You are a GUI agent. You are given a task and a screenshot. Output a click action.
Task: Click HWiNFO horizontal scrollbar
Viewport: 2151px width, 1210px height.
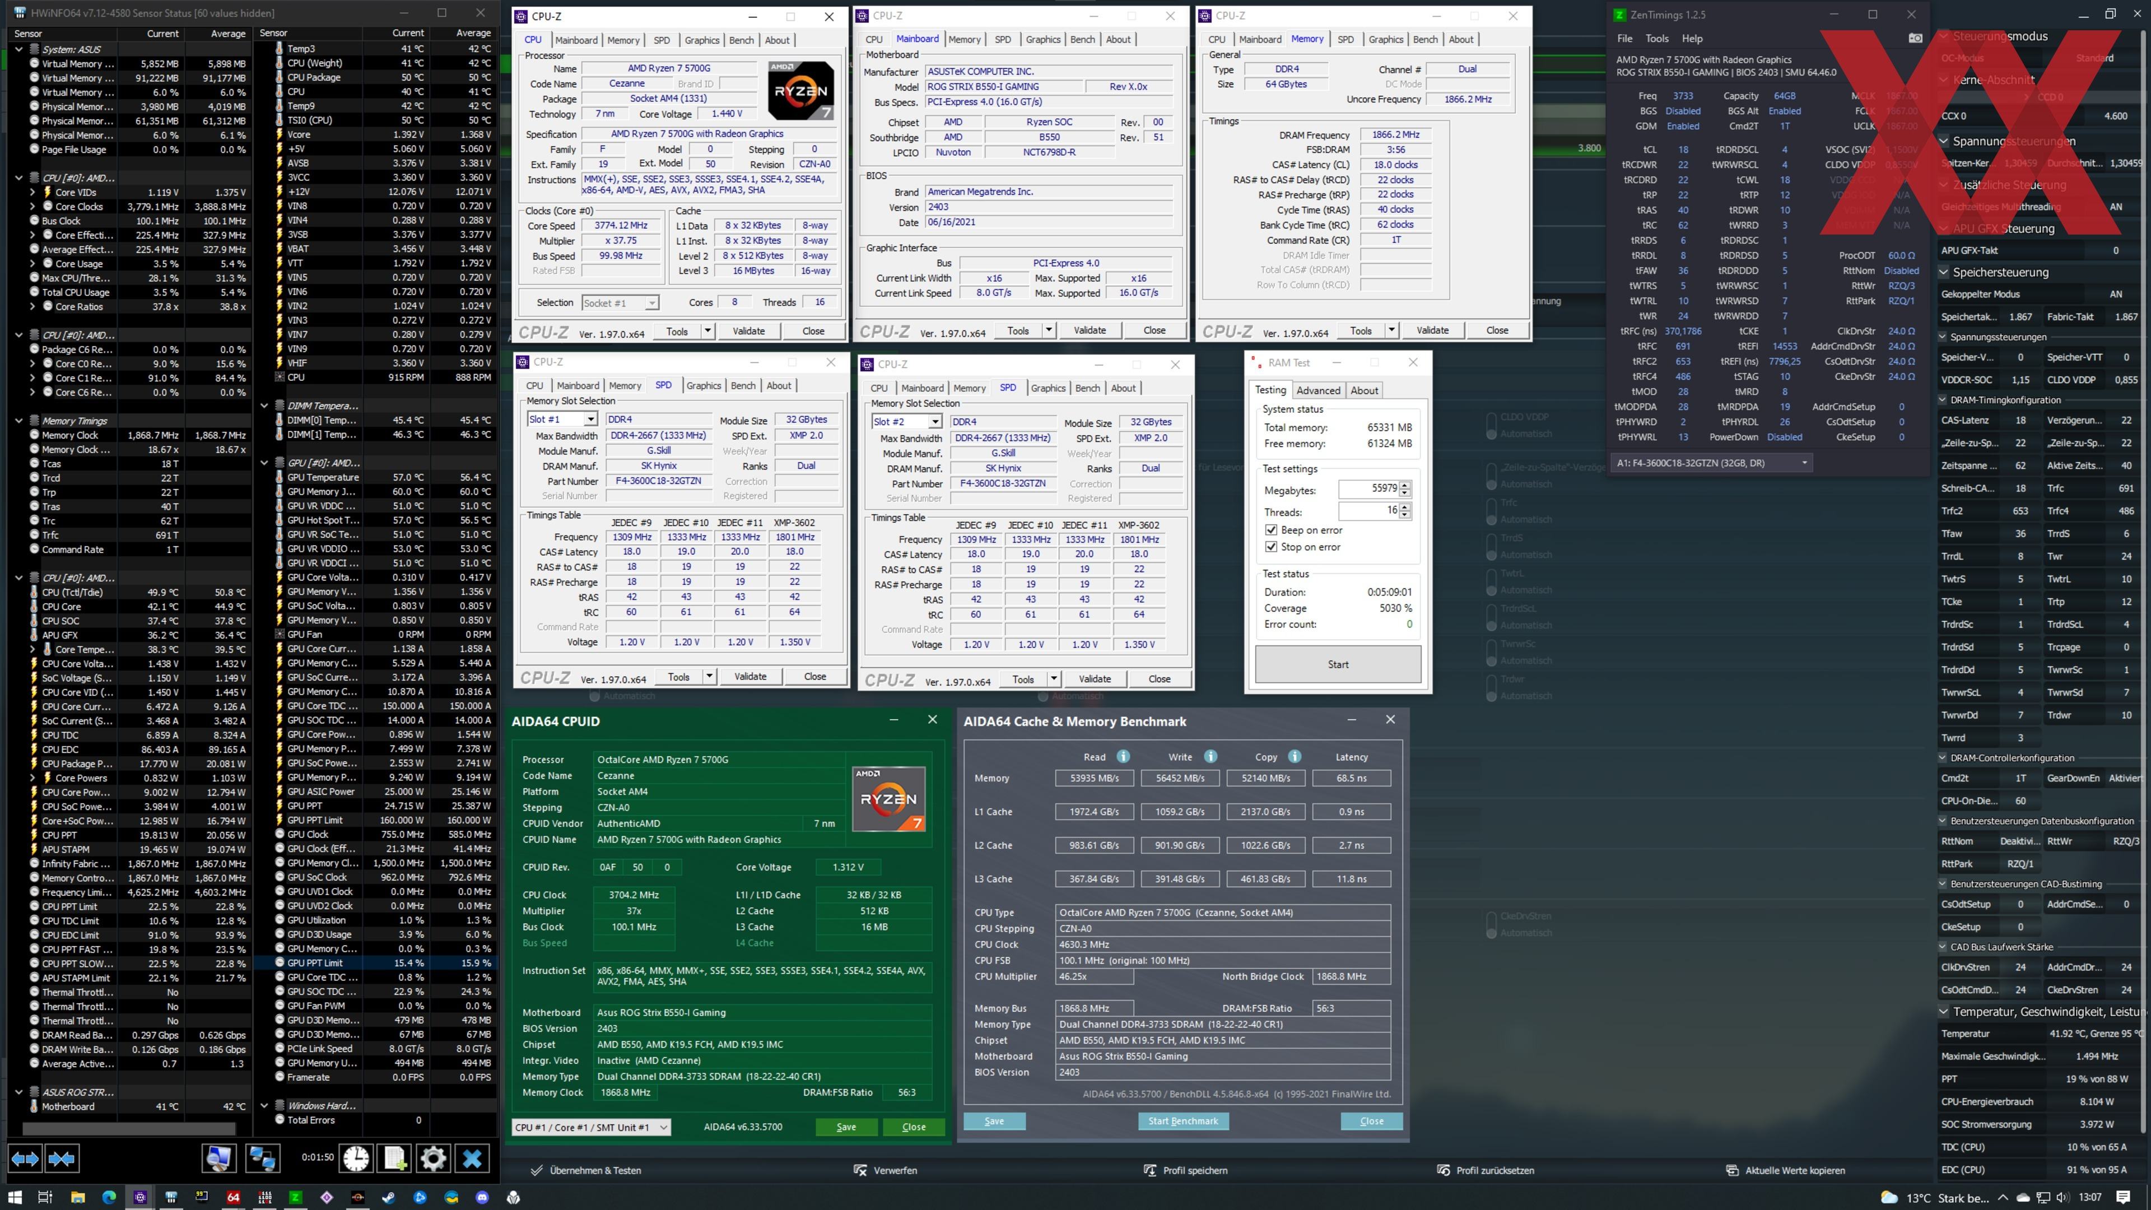coord(129,1129)
